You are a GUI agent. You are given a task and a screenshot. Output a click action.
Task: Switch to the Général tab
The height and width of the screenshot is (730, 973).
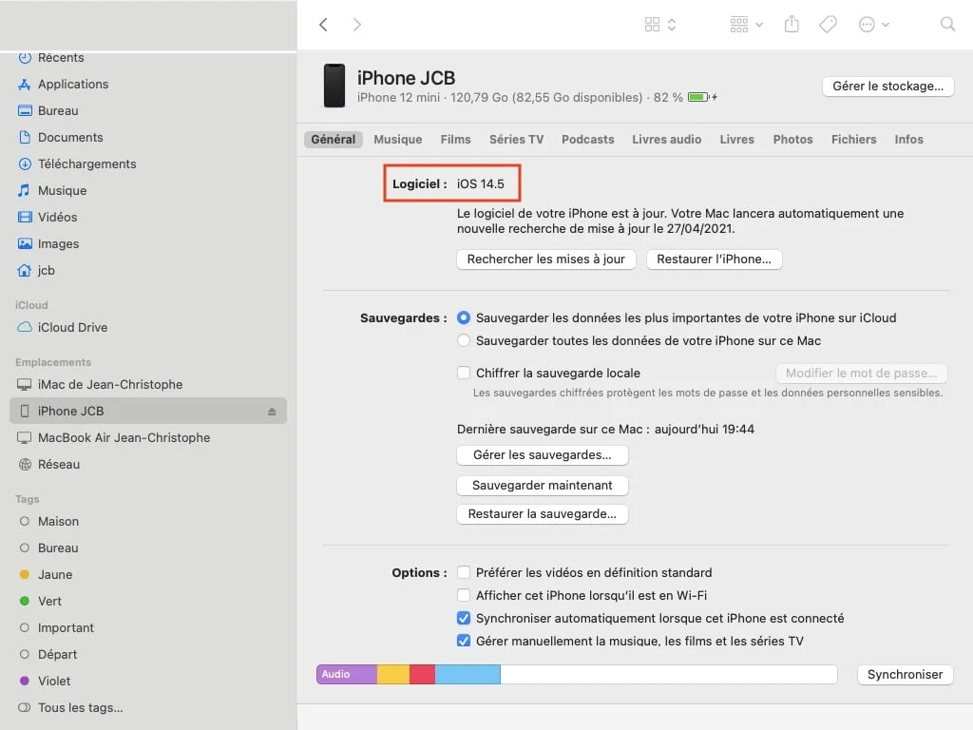(334, 140)
